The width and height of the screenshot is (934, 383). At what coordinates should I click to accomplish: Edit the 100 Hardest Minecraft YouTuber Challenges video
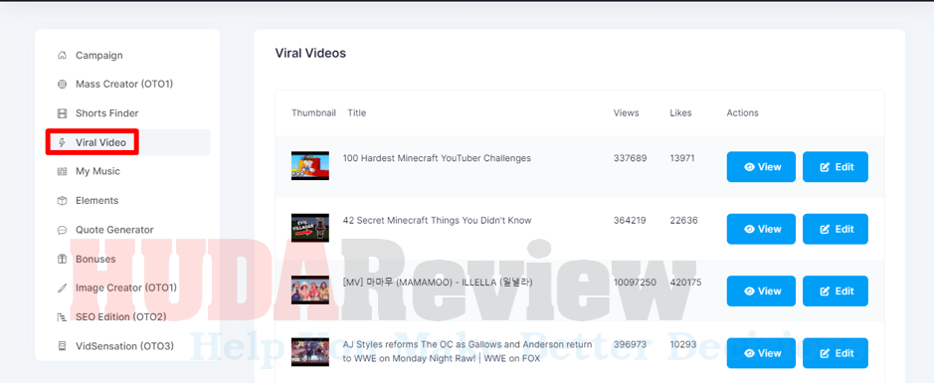[836, 167]
